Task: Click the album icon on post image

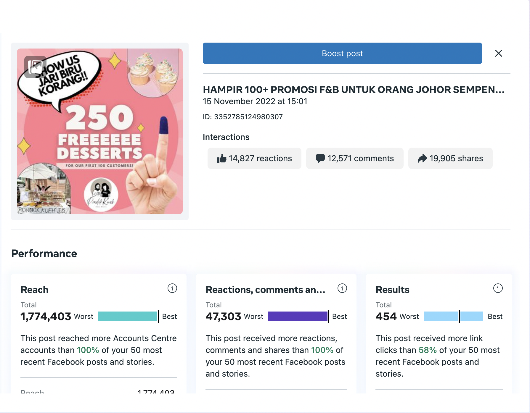Action: [x=35, y=67]
